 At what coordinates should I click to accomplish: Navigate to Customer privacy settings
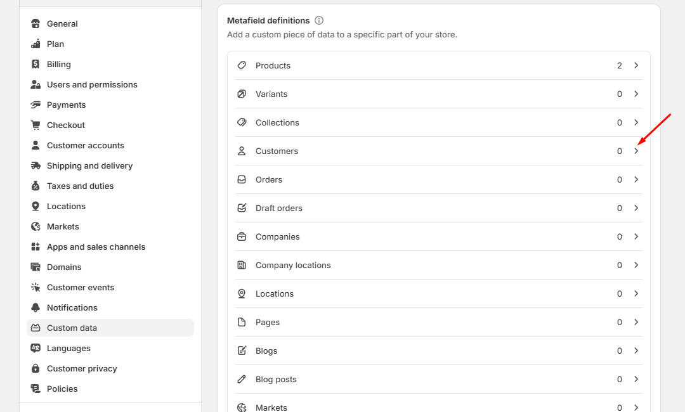tap(82, 368)
